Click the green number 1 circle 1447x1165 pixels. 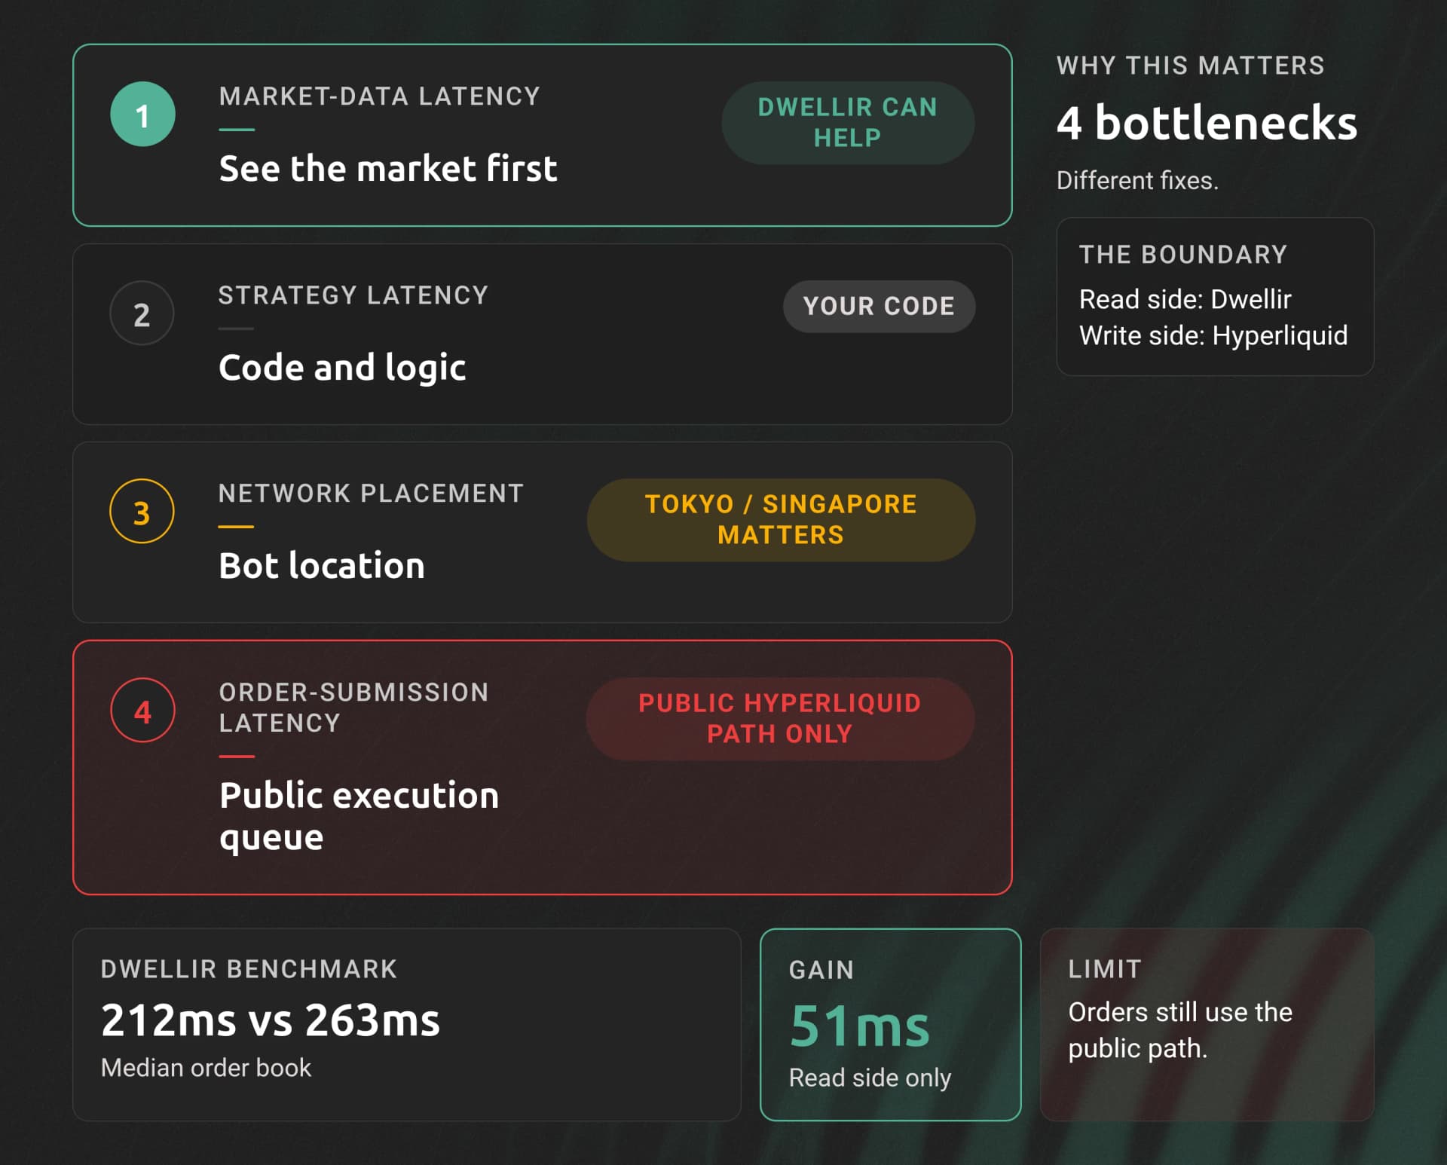tap(142, 115)
